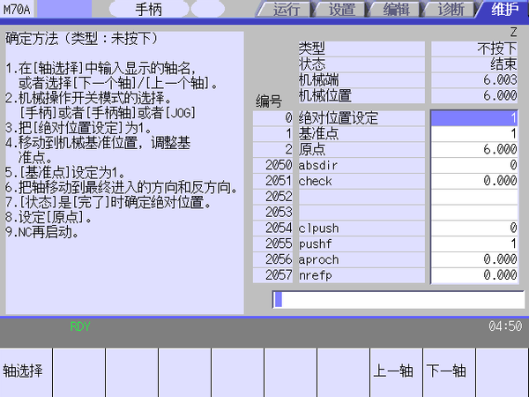The width and height of the screenshot is (529, 397).
Task: Click the absdir parameter value
Action: (x=474, y=165)
